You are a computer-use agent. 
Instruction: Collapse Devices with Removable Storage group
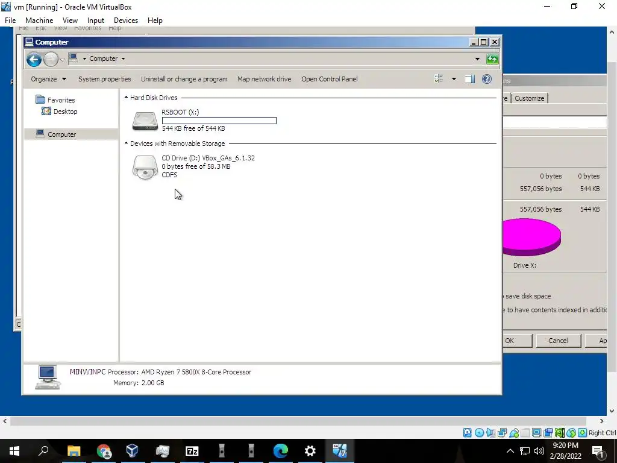click(126, 143)
